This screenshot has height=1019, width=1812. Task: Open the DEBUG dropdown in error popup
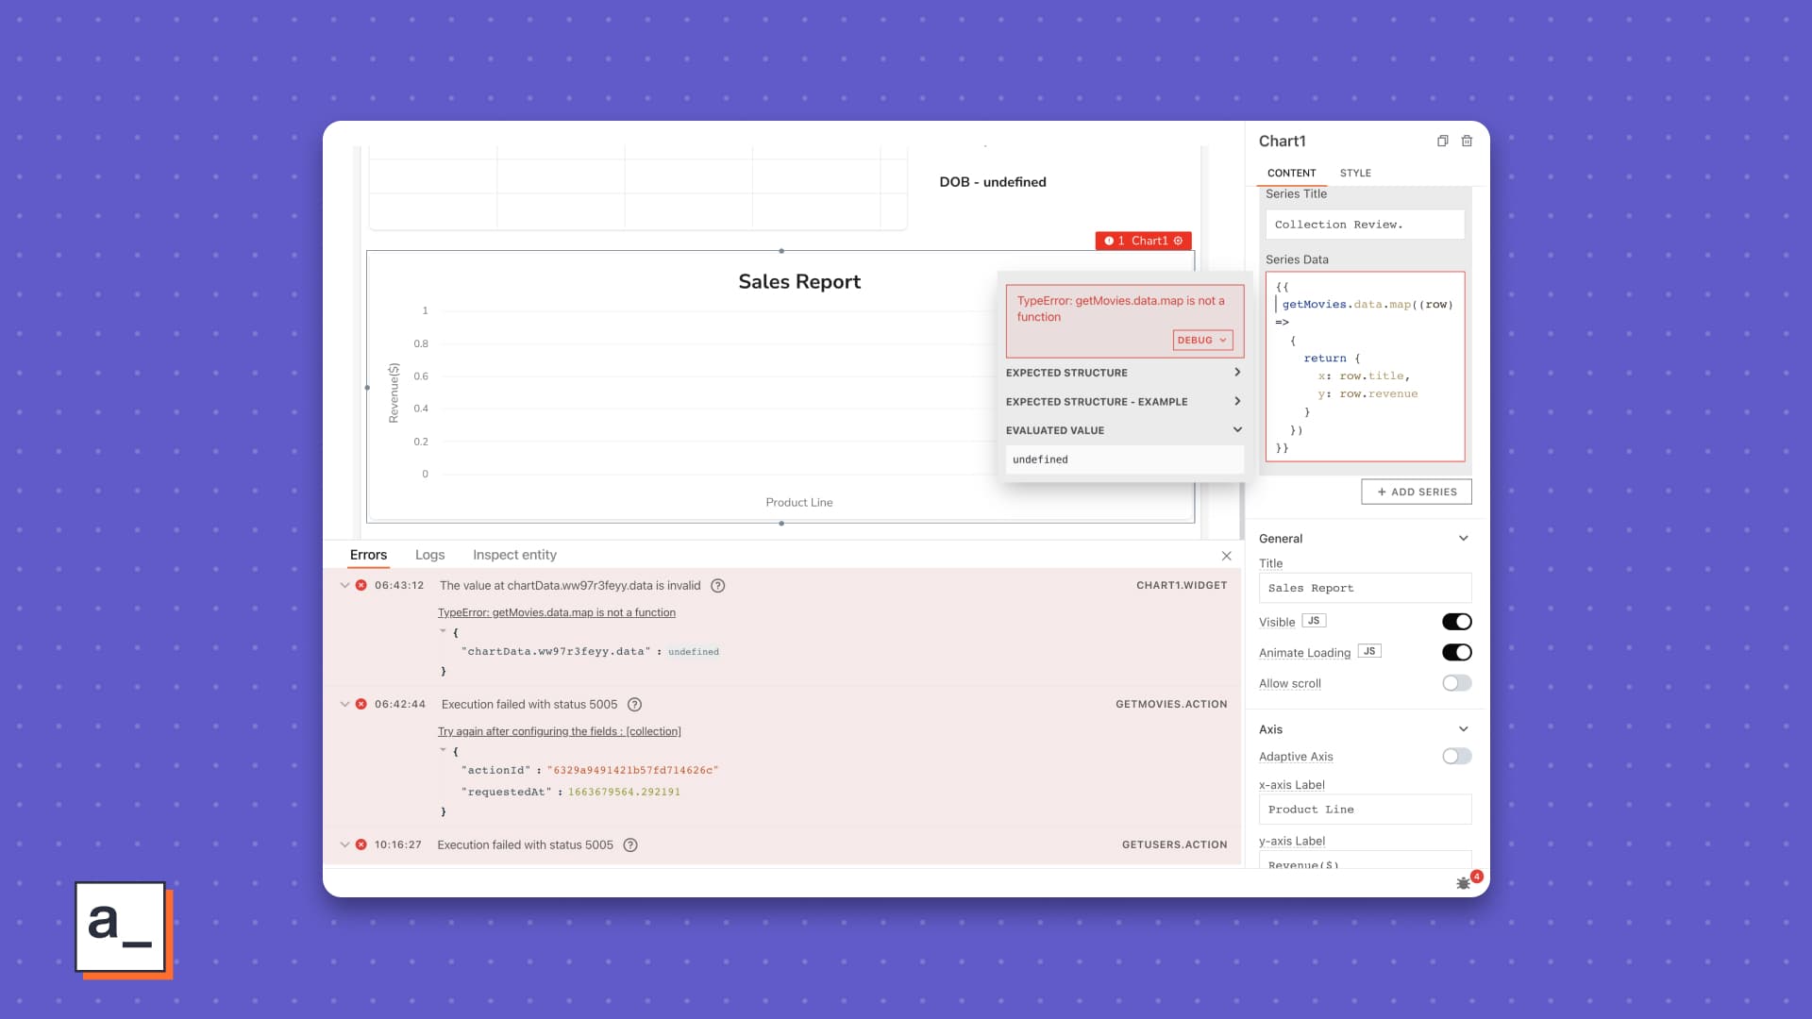pos(1201,341)
